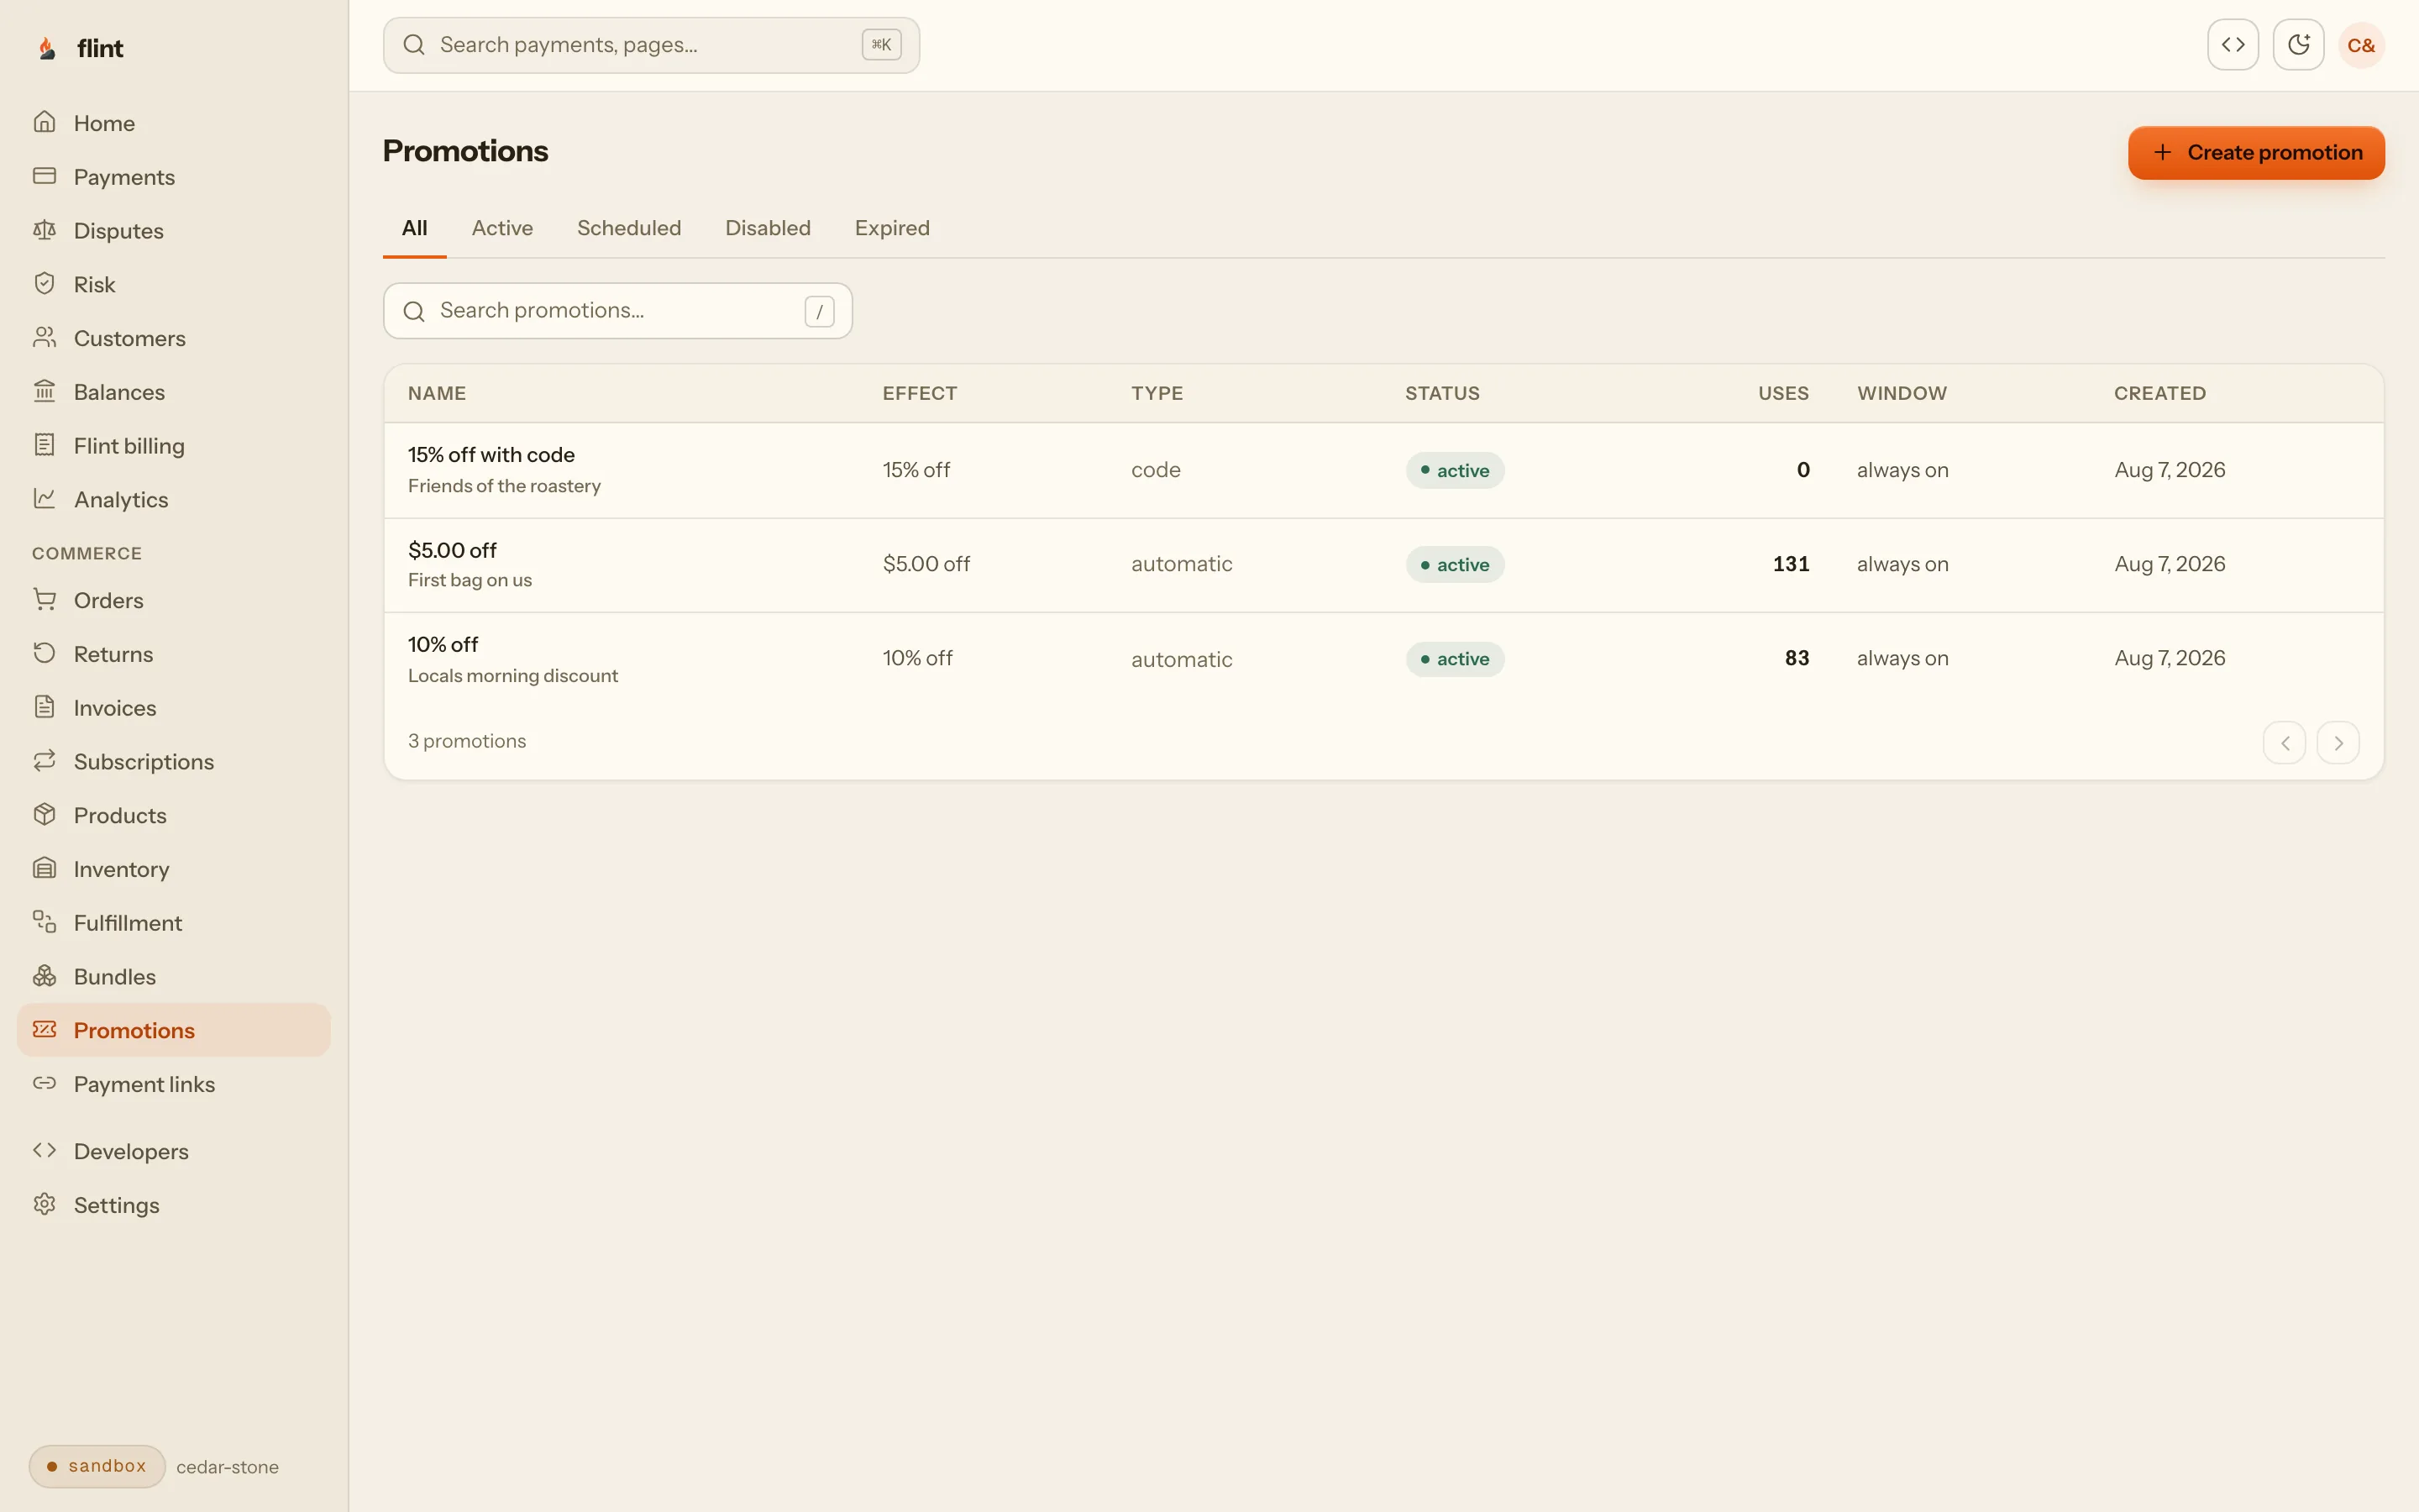Image resolution: width=2419 pixels, height=1512 pixels.
Task: Click active status badge for 10% off row
Action: (x=1455, y=659)
